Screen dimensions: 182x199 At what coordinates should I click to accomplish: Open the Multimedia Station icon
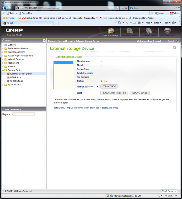pyautogui.click(x=130, y=32)
